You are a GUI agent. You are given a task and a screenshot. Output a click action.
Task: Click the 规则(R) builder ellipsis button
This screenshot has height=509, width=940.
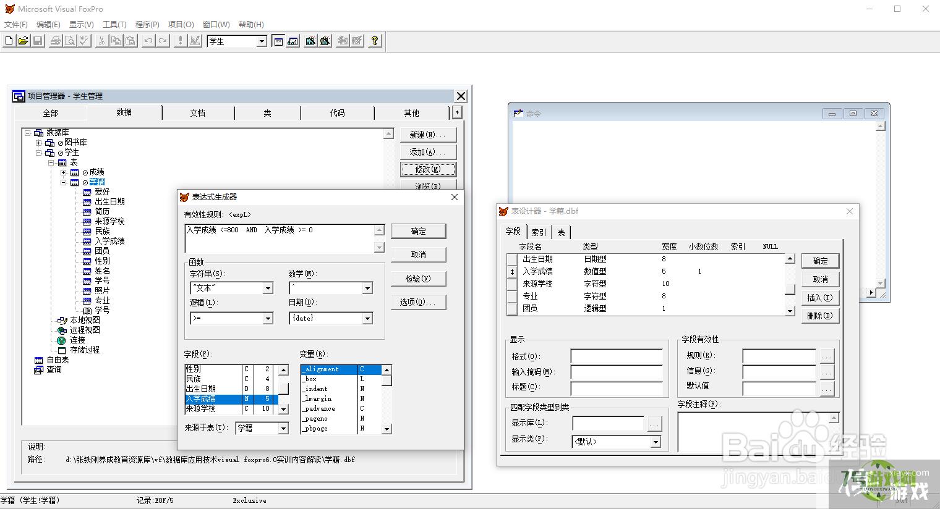(x=827, y=356)
